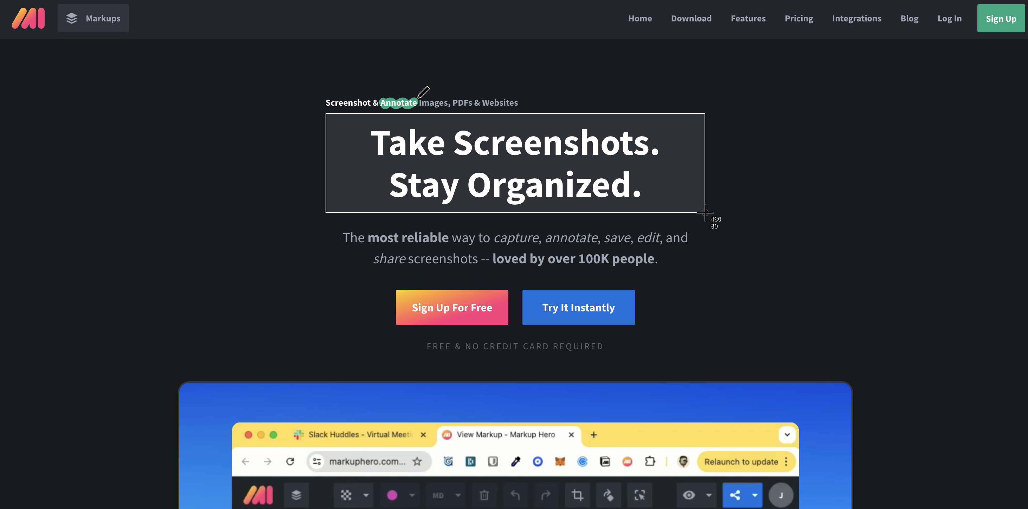
Task: Click the rotate icon
Action: pyautogui.click(x=608, y=495)
